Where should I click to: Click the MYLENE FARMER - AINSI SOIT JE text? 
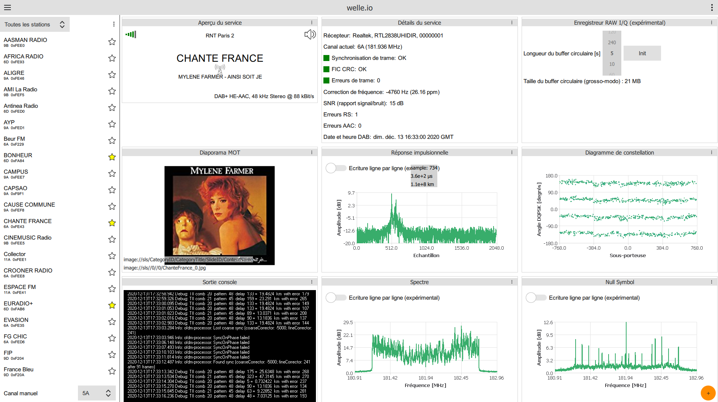[x=220, y=77]
